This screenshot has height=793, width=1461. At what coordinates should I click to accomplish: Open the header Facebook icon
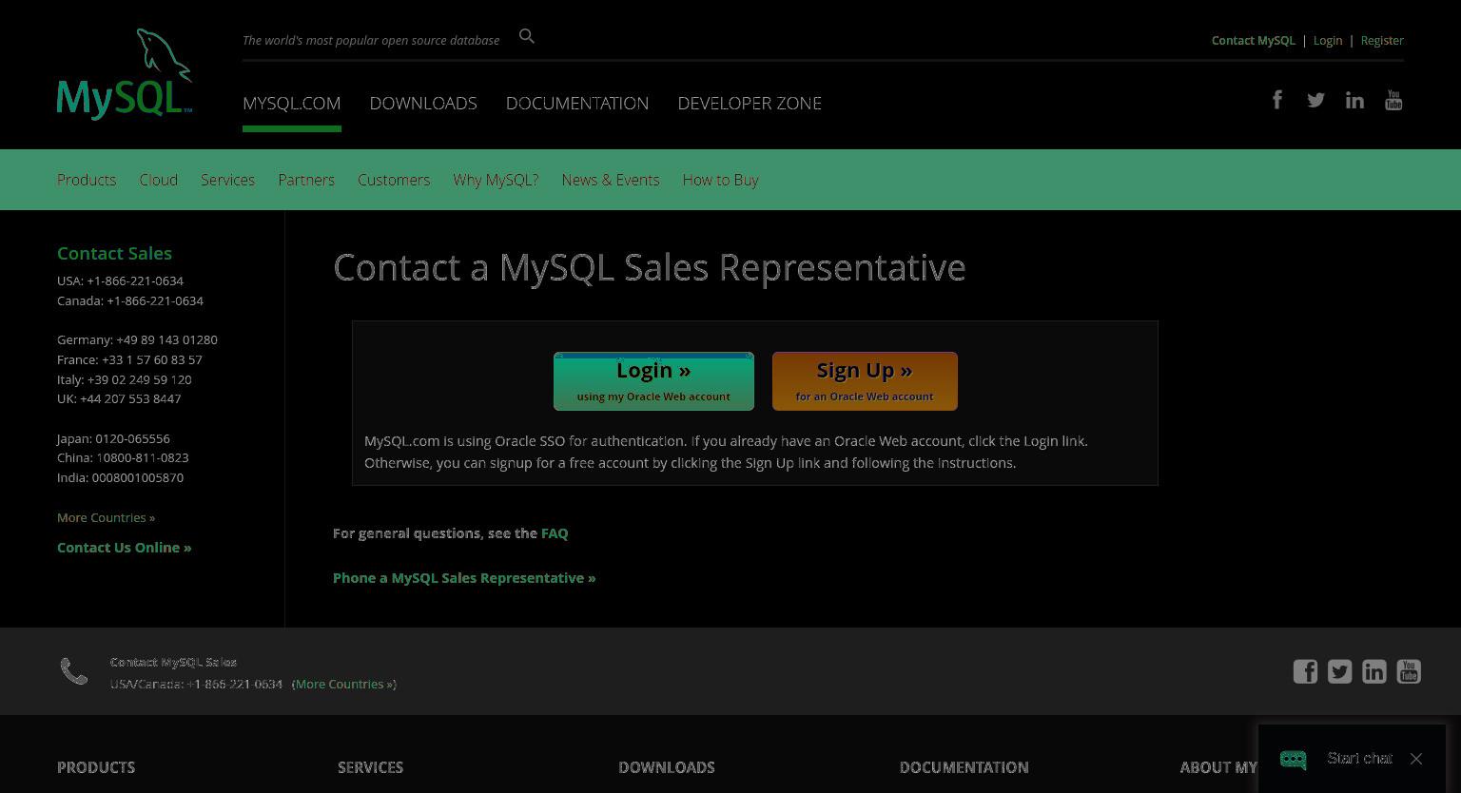(x=1277, y=100)
